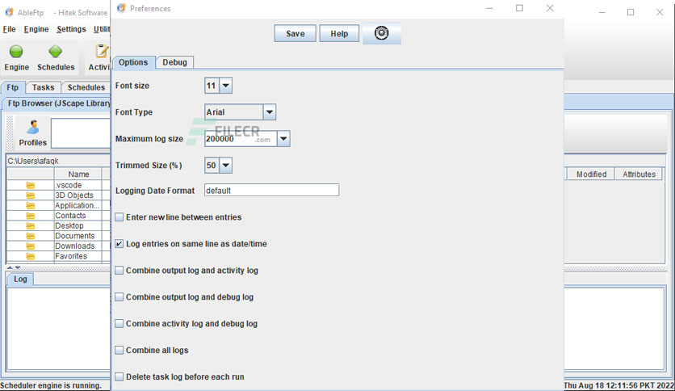Click the Favorites folder icon
The width and height of the screenshot is (675, 391).
tap(30, 256)
